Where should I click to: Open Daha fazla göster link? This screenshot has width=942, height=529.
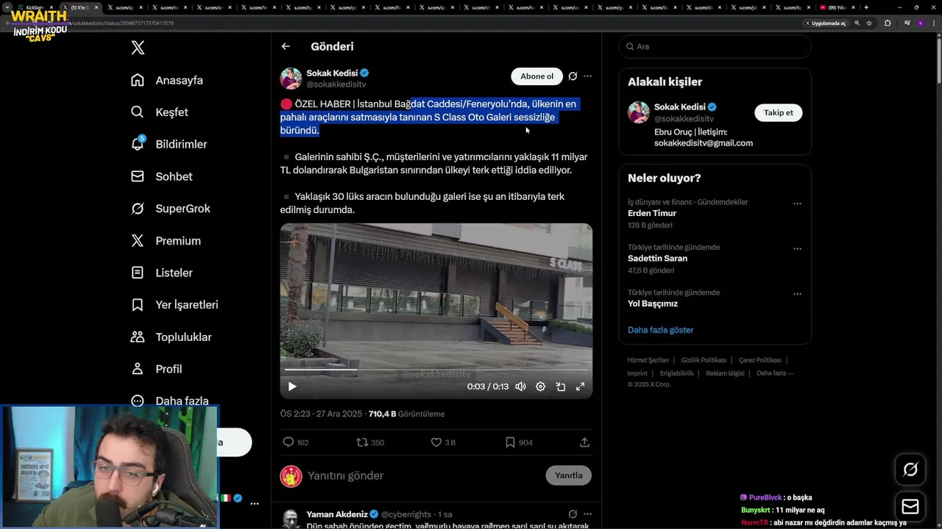click(x=660, y=330)
